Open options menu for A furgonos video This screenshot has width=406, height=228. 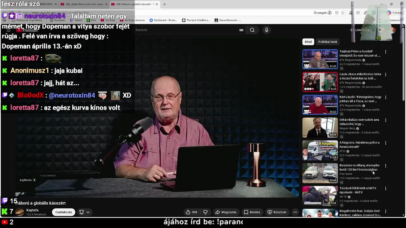point(386,143)
